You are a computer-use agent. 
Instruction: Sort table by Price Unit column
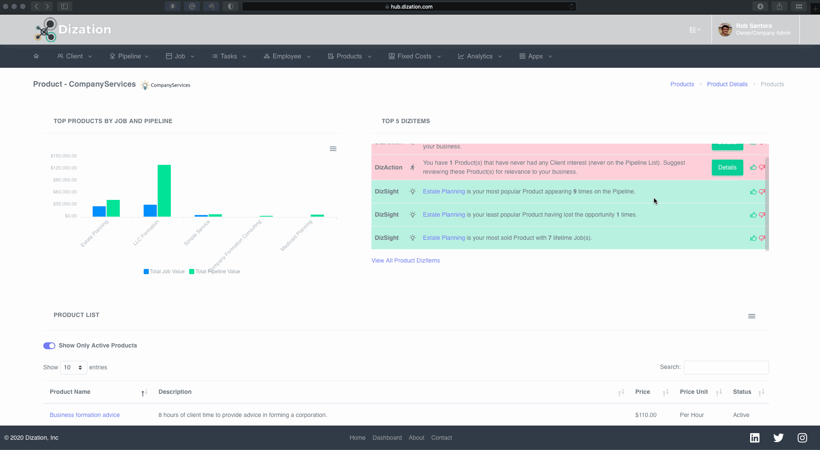click(x=700, y=392)
